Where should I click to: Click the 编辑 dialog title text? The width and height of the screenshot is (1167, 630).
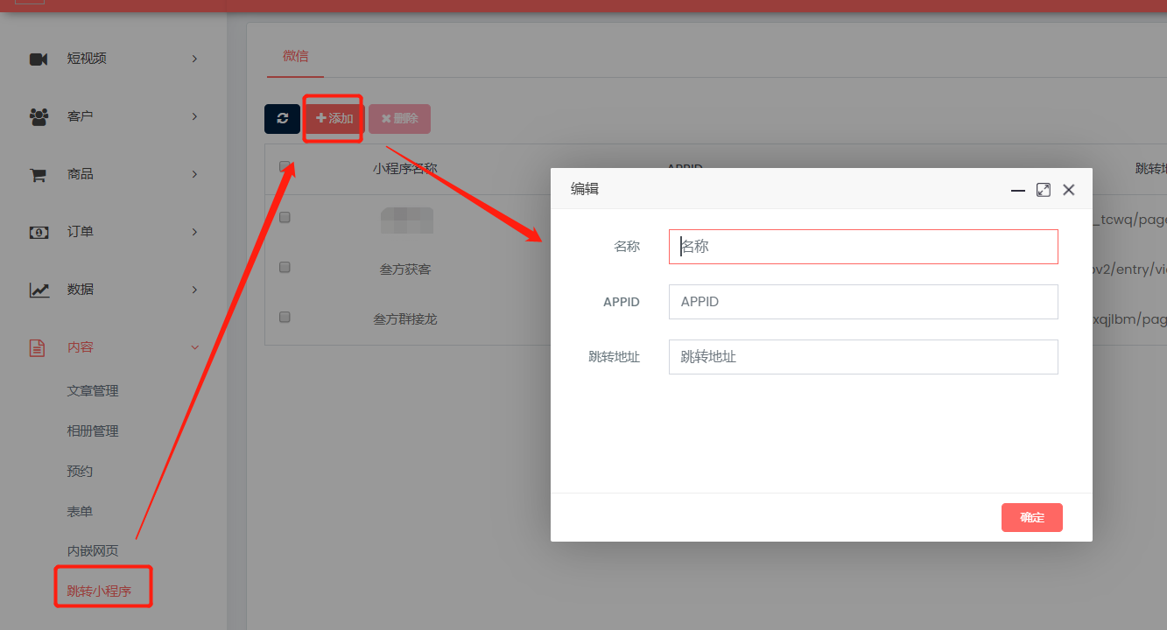point(585,189)
